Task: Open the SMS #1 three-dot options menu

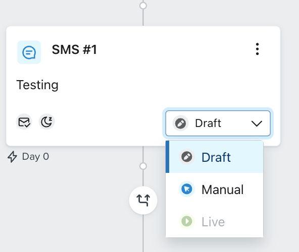Action: 257,49
